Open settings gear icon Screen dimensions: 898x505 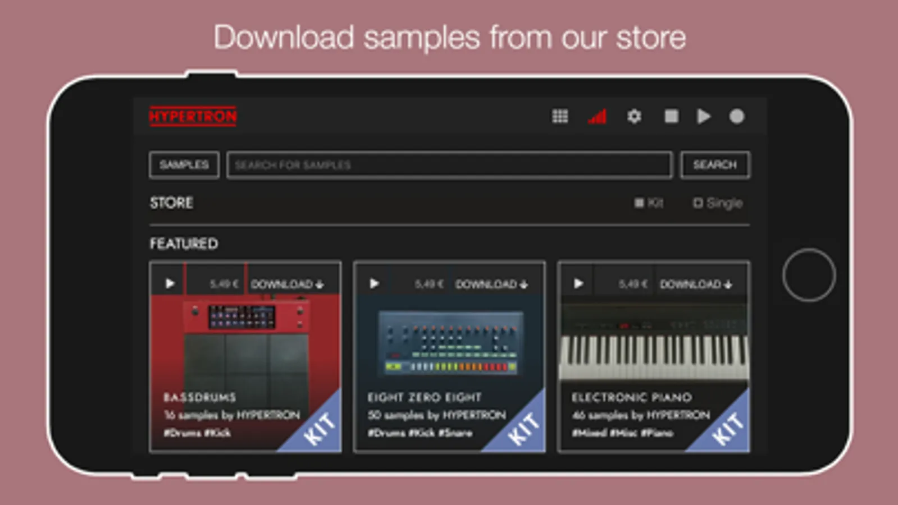tap(634, 116)
